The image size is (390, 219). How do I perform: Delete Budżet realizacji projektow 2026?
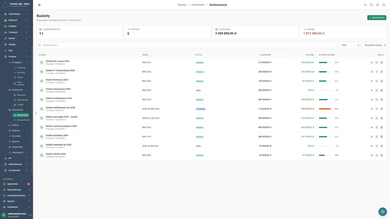382,127
